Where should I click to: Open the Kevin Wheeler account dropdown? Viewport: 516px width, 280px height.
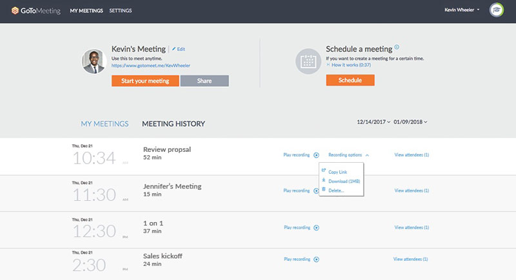(x=462, y=10)
